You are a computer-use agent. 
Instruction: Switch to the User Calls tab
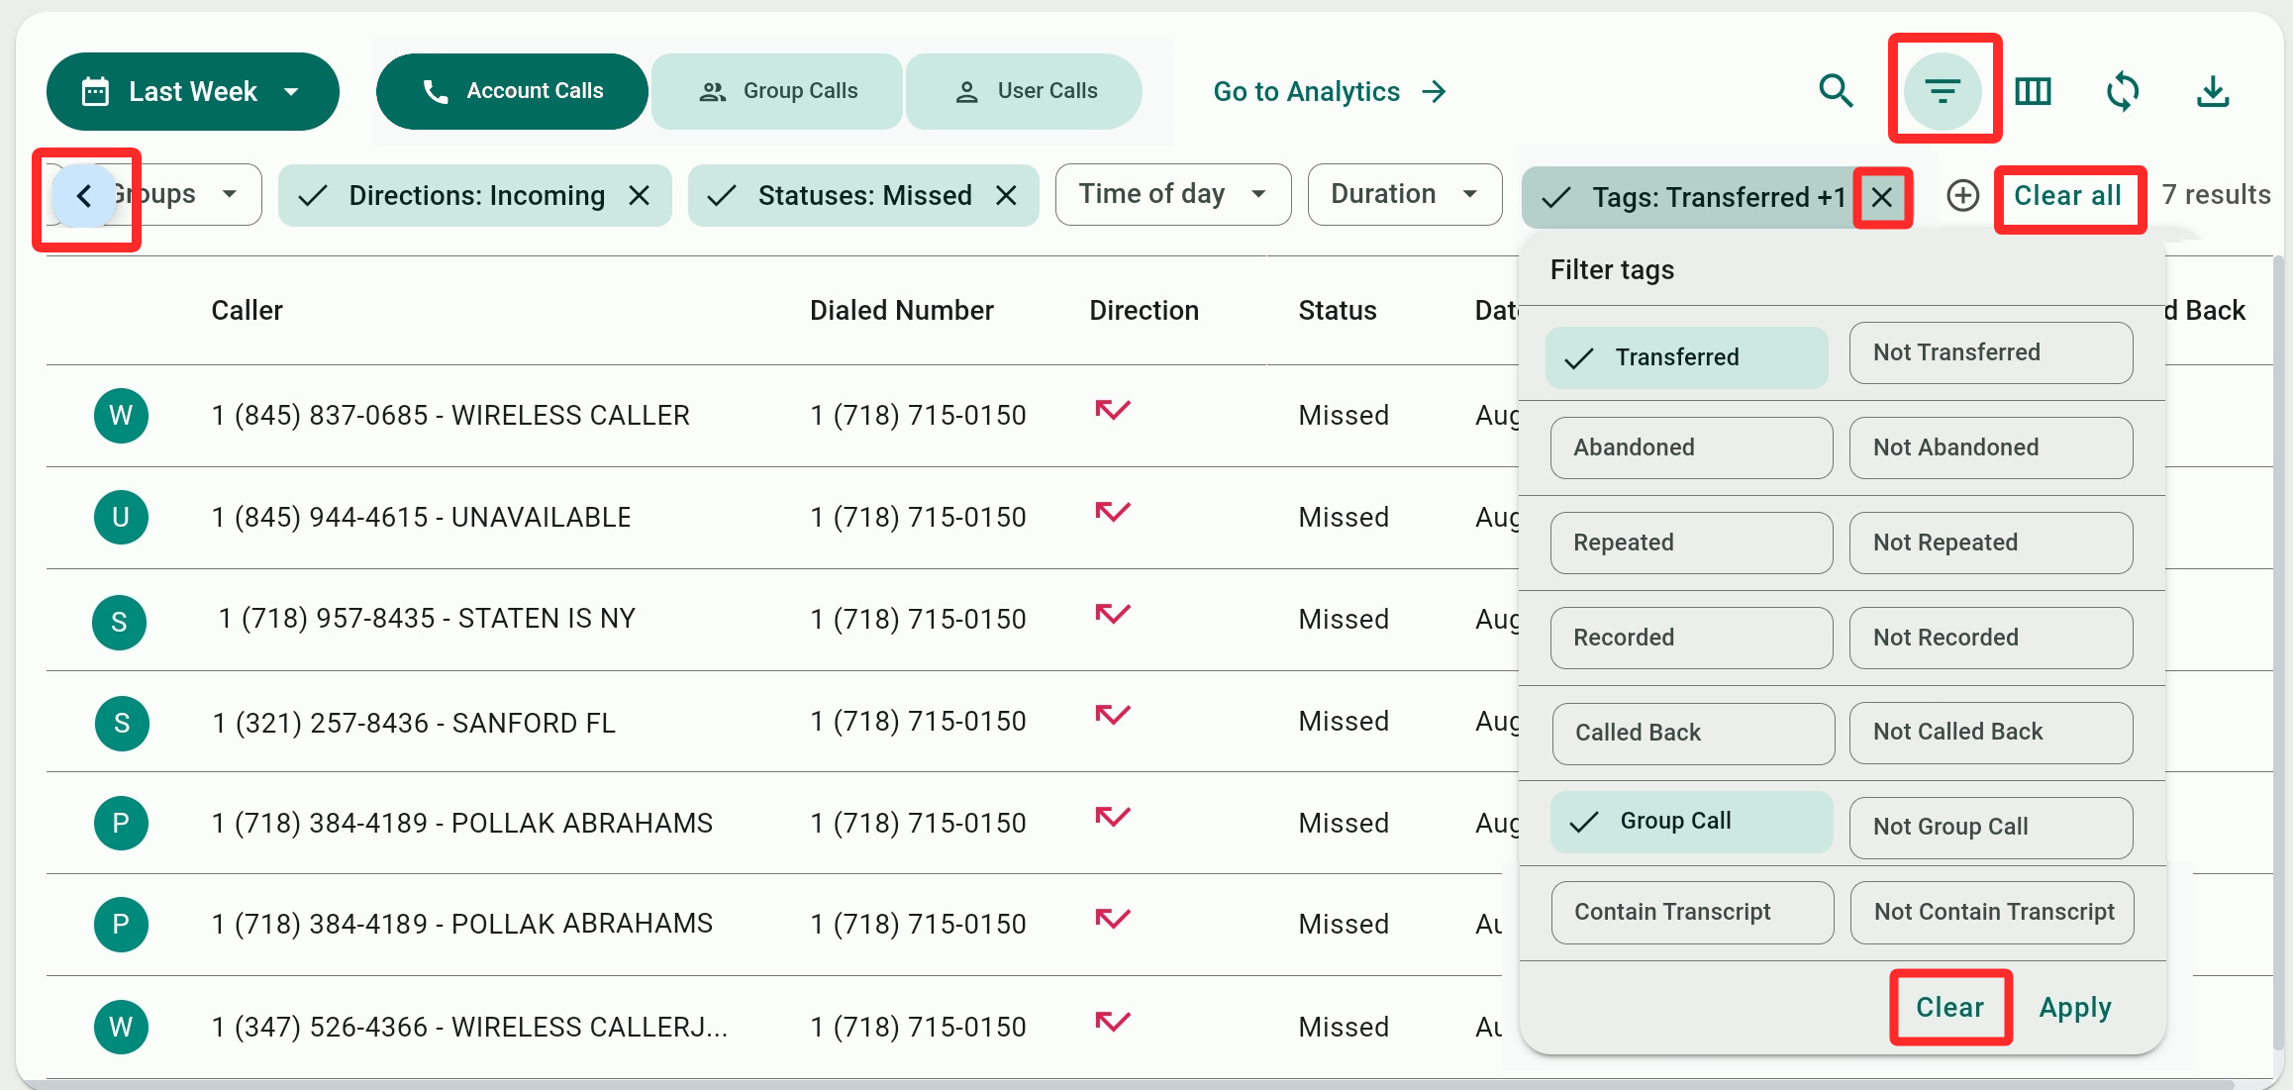(1024, 91)
